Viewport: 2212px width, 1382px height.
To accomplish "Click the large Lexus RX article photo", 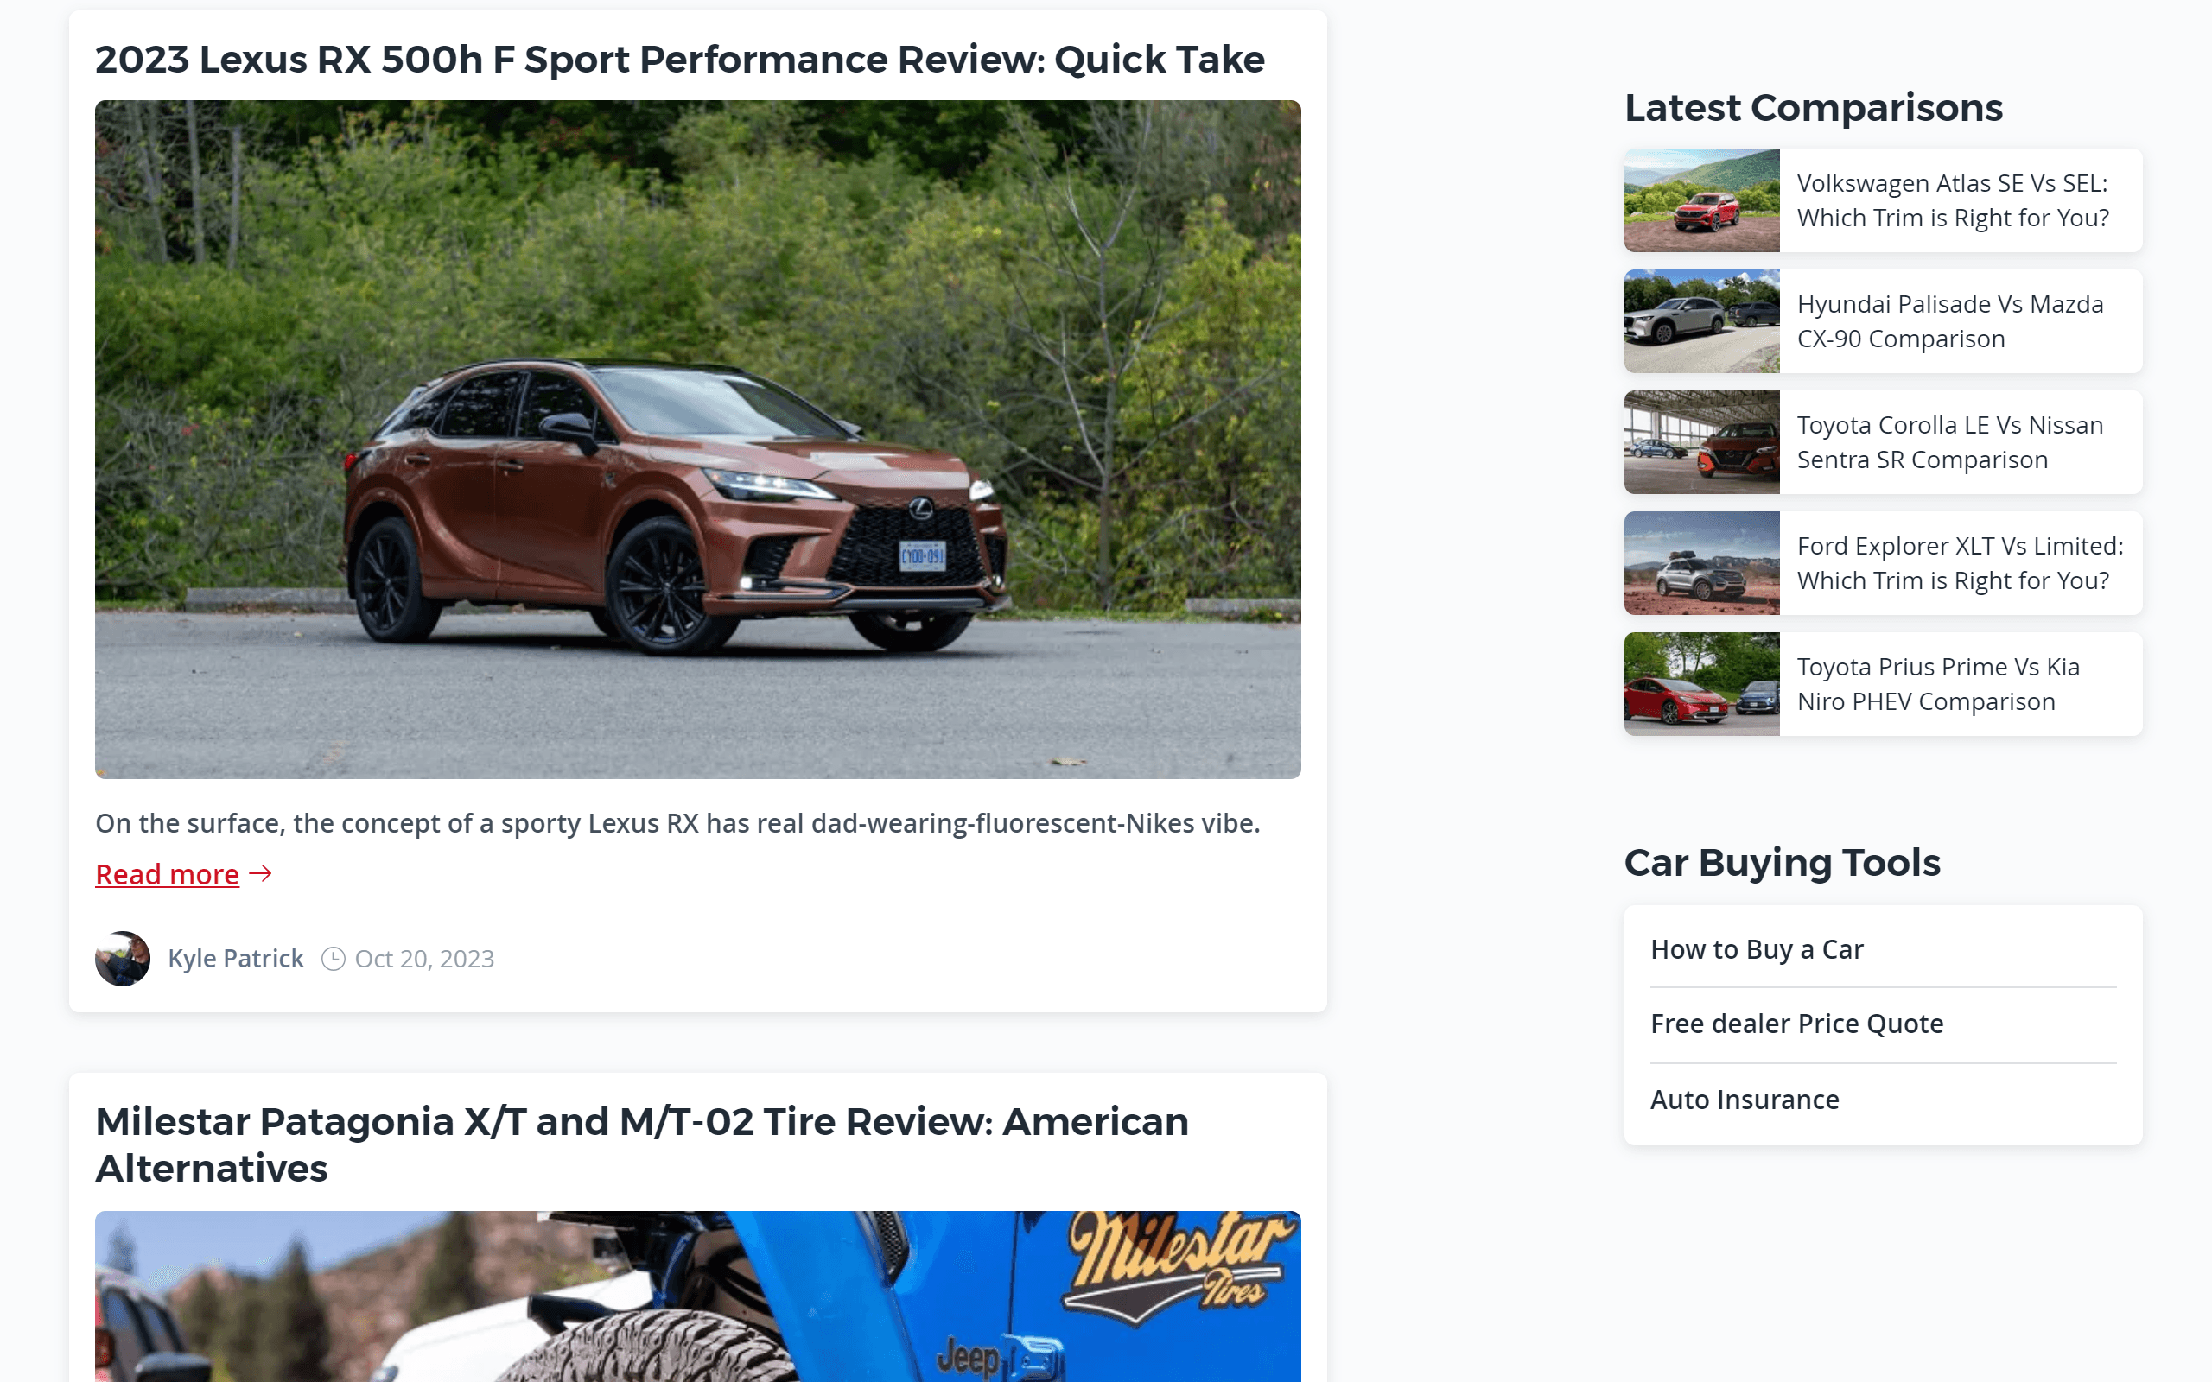I will pyautogui.click(x=698, y=440).
